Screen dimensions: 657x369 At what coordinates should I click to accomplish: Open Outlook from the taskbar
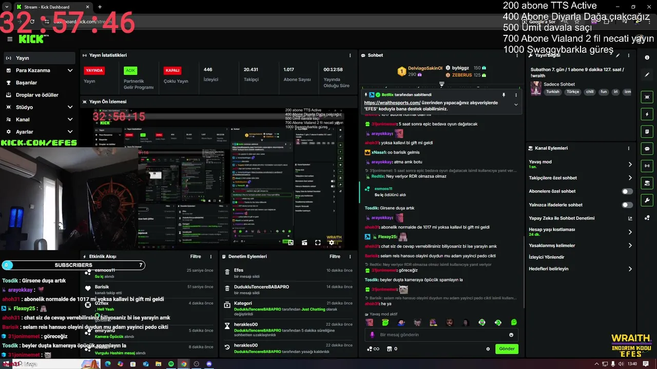pyautogui.click(x=146, y=364)
